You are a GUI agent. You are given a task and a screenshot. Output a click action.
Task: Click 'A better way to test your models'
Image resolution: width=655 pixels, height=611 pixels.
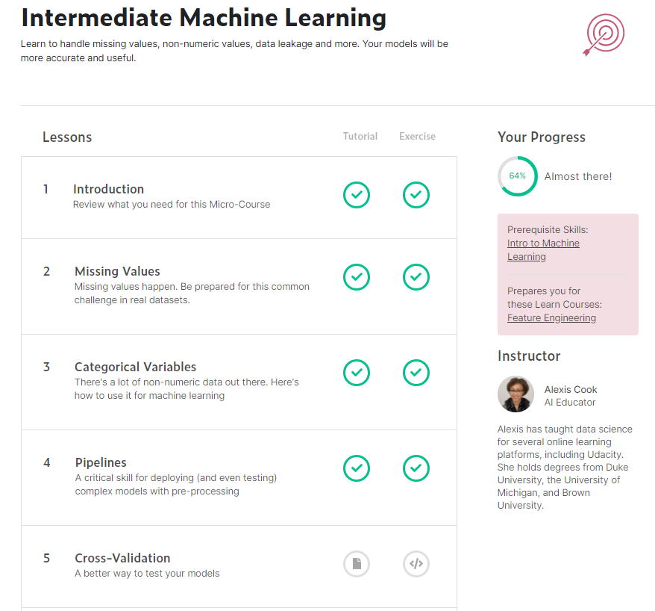[x=147, y=574]
